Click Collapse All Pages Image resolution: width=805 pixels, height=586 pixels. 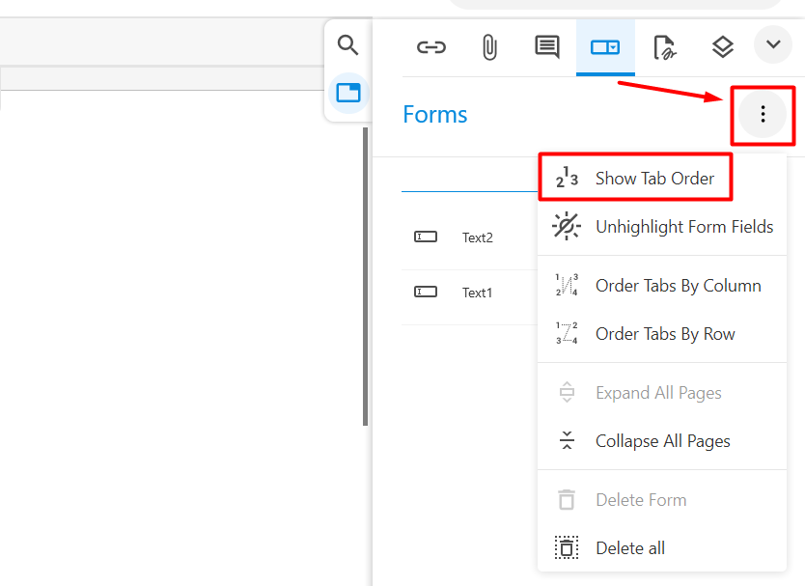pyautogui.click(x=662, y=441)
